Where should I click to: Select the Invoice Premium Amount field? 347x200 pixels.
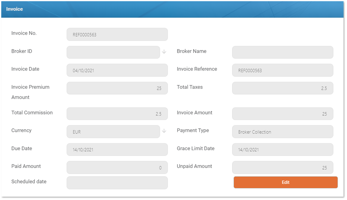pos(117,88)
